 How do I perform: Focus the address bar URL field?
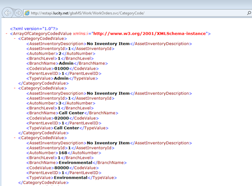(x=136, y=13)
